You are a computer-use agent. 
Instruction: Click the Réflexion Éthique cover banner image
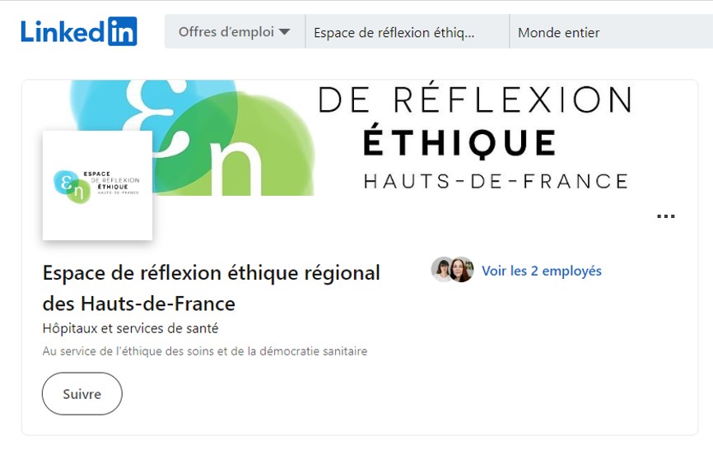[360, 138]
